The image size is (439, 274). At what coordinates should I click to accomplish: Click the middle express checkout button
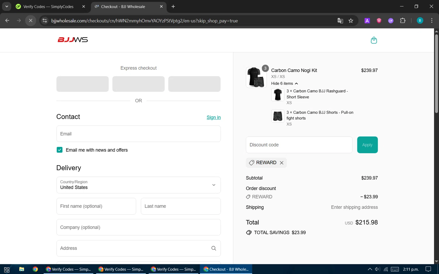[138, 84]
